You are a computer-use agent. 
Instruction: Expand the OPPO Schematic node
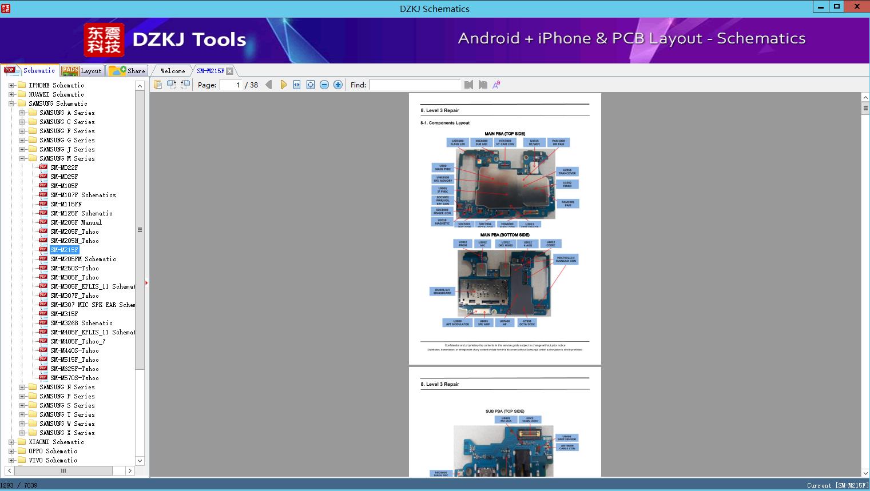(x=11, y=451)
